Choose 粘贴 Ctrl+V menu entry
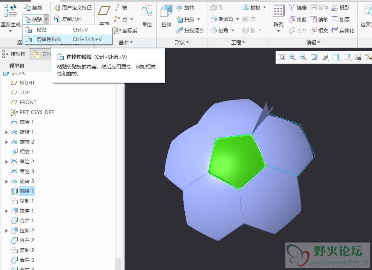The height and width of the screenshot is (270, 372). (67, 30)
